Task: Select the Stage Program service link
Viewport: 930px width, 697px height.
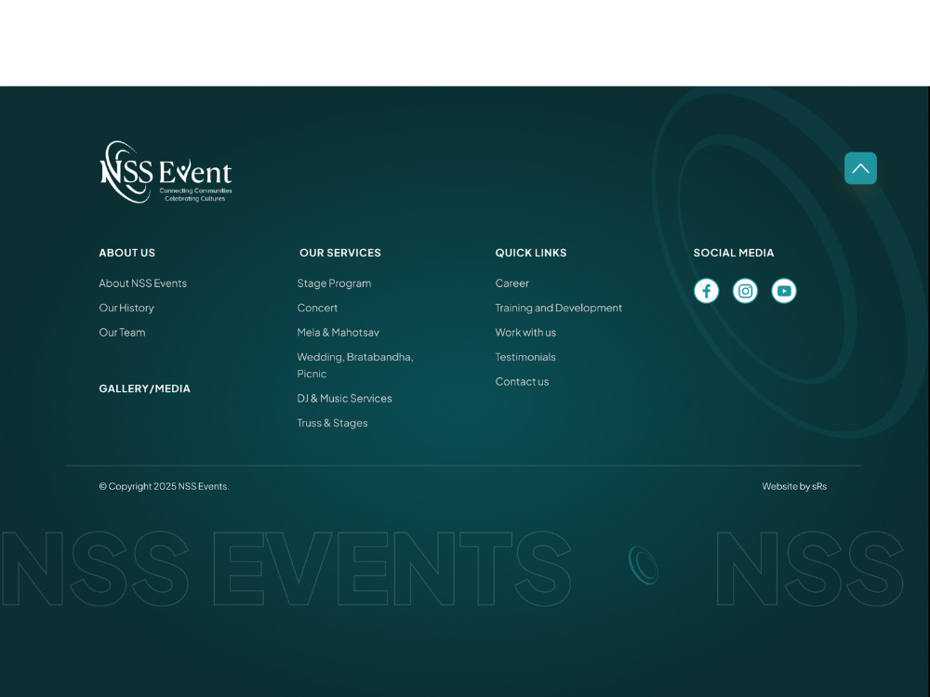Action: [x=334, y=283]
